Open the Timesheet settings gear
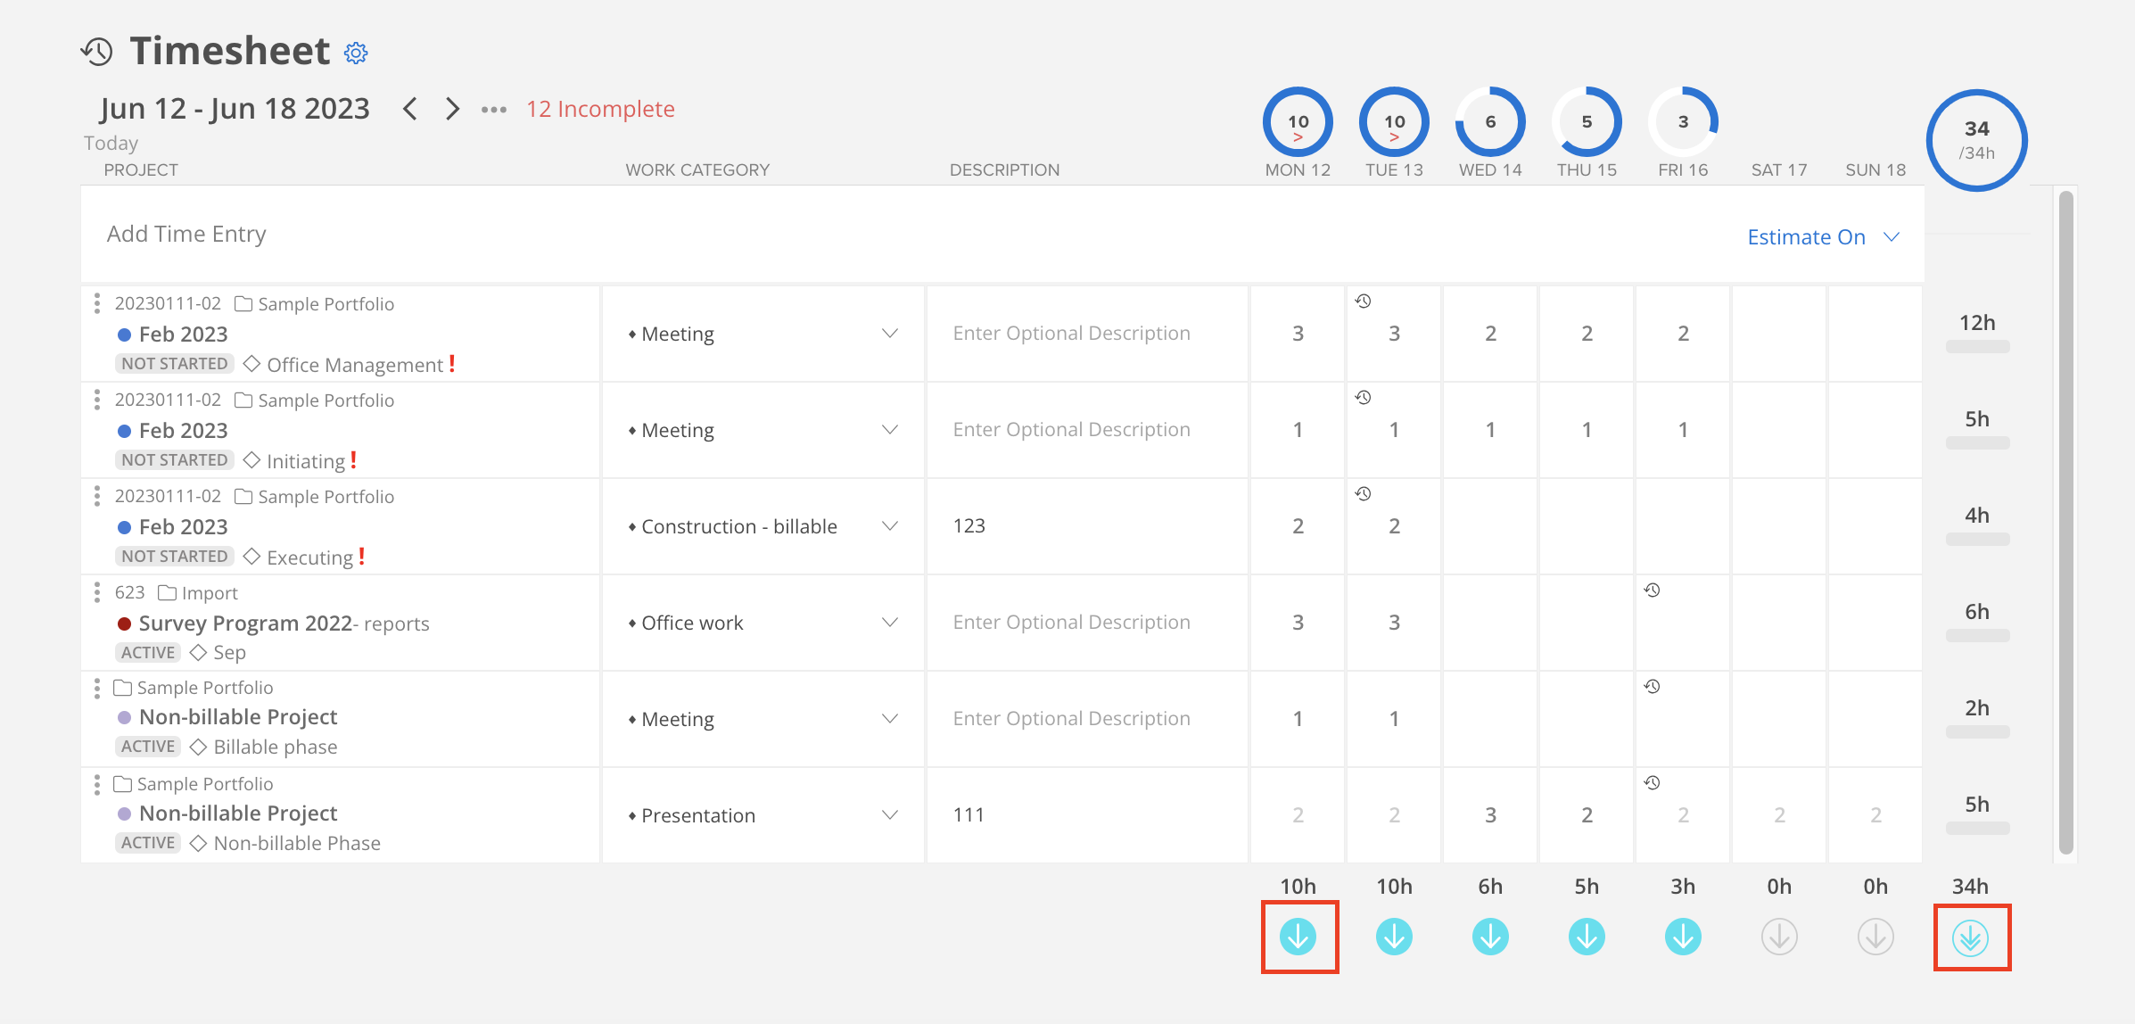This screenshot has width=2135, height=1024. pos(355,53)
